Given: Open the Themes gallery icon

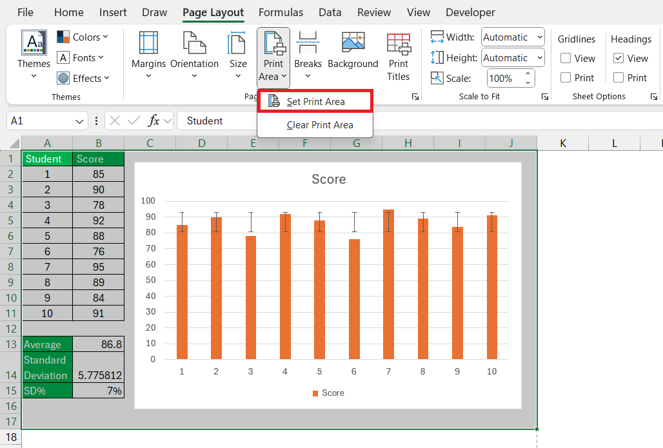Looking at the screenshot, I should coord(34,43).
